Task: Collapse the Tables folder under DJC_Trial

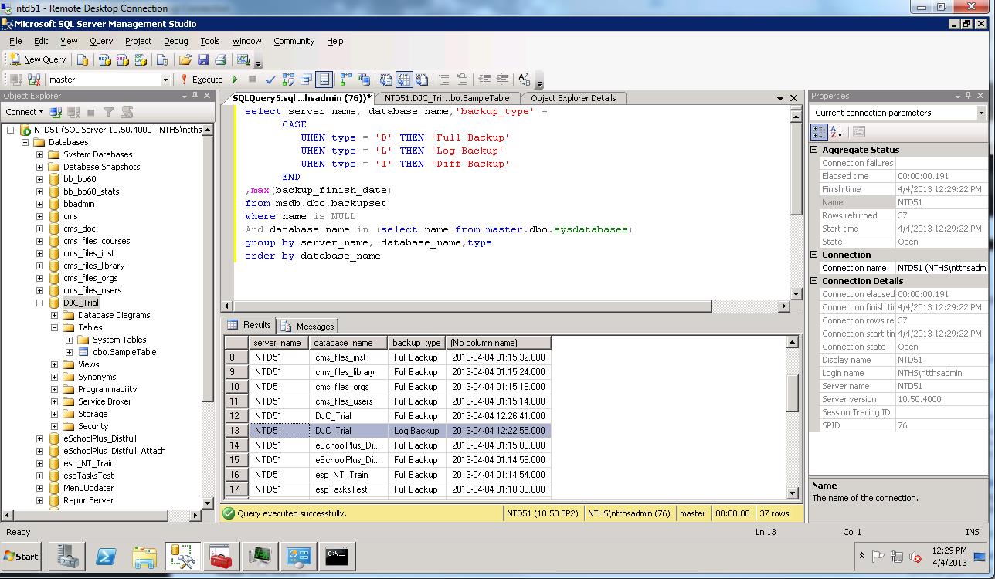Action: [x=55, y=327]
